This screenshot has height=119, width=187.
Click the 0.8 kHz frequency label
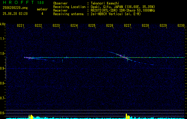(2, 83)
